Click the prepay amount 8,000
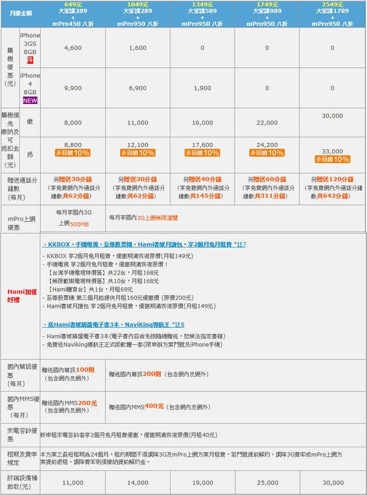The width and height of the screenshot is (367, 495). pyautogui.click(x=73, y=123)
